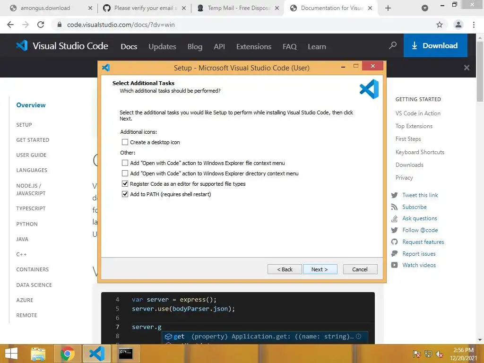Cancel the Visual Studio Code setup
This screenshot has width=484, height=363.
pyautogui.click(x=360, y=269)
